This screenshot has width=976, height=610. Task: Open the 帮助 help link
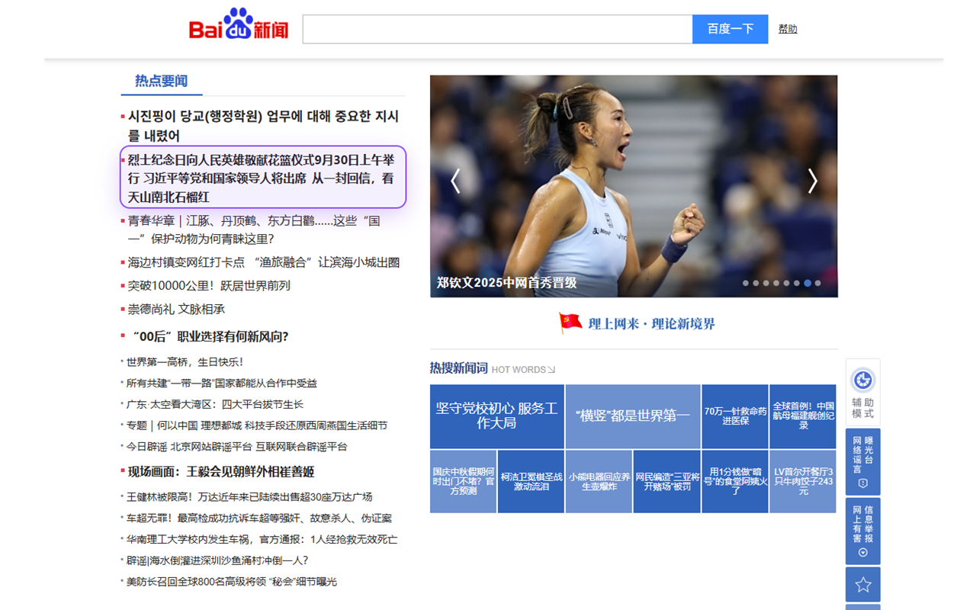coord(788,28)
